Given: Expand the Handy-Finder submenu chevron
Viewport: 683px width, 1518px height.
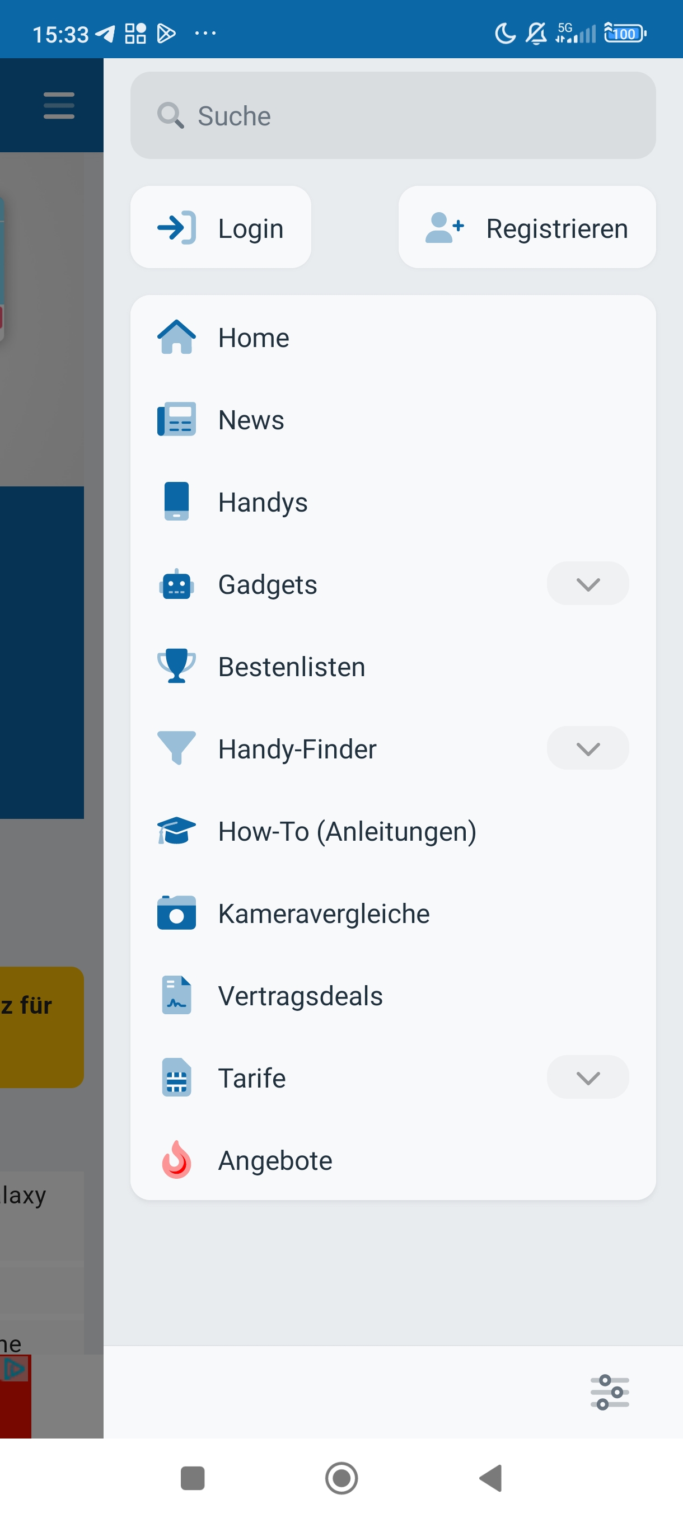Looking at the screenshot, I should [x=587, y=748].
